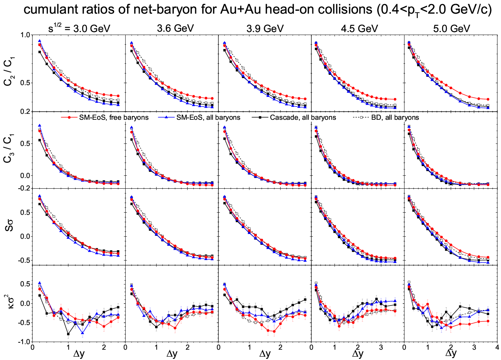Click legend text "SM-EoS, free baryons"

coord(114,118)
